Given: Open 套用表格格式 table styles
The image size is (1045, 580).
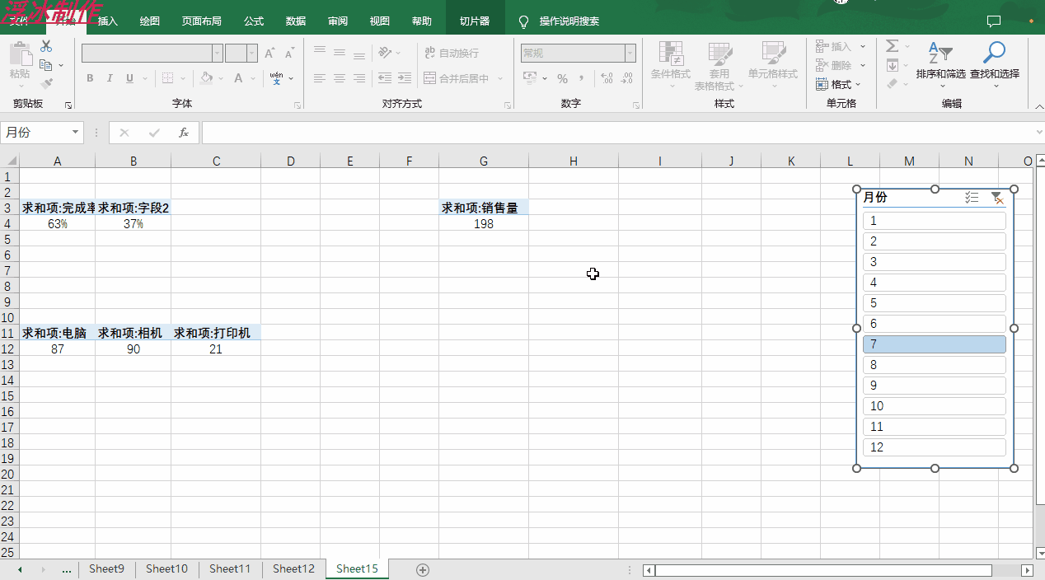Looking at the screenshot, I should 719,66.
